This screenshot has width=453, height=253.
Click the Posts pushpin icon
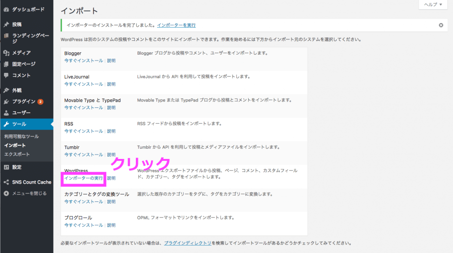[x=6, y=24]
